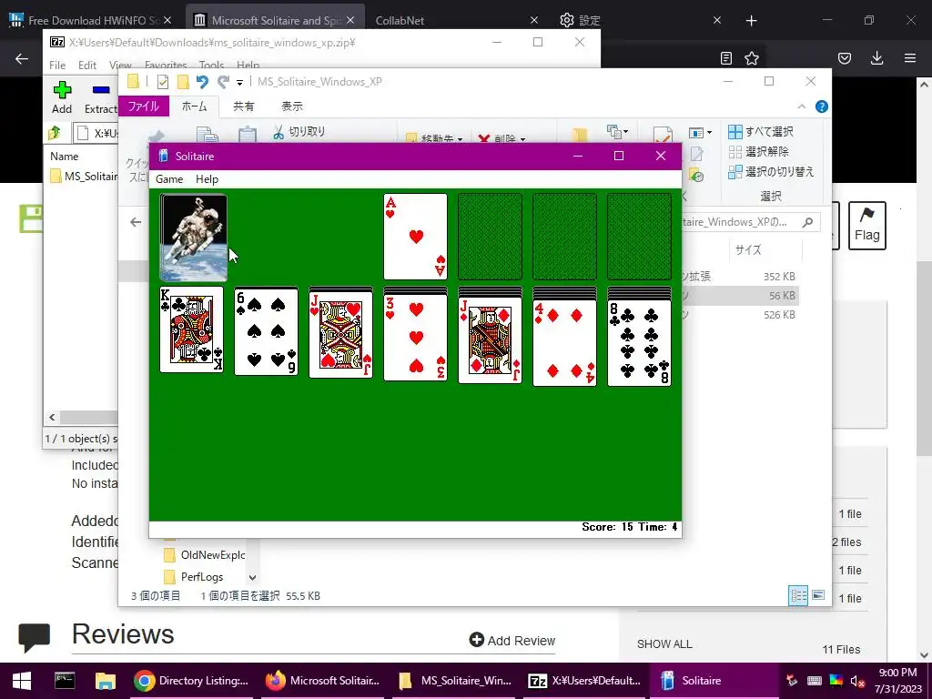Select the Ace of hearts foundation card
This screenshot has height=699, width=932.
pyautogui.click(x=415, y=237)
